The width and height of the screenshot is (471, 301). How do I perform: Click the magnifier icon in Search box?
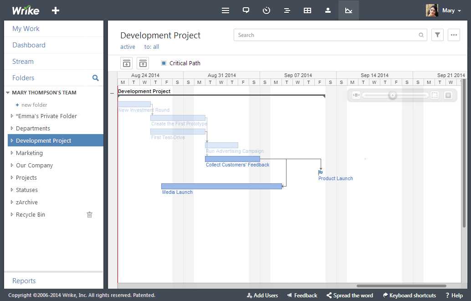pyautogui.click(x=421, y=35)
